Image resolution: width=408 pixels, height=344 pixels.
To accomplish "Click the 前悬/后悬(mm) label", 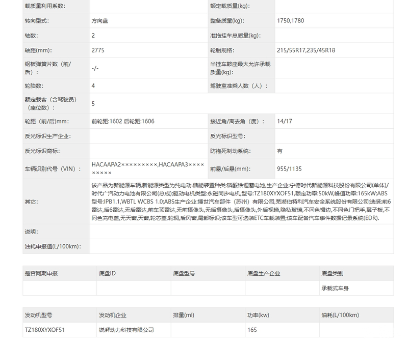I will pos(231,169).
